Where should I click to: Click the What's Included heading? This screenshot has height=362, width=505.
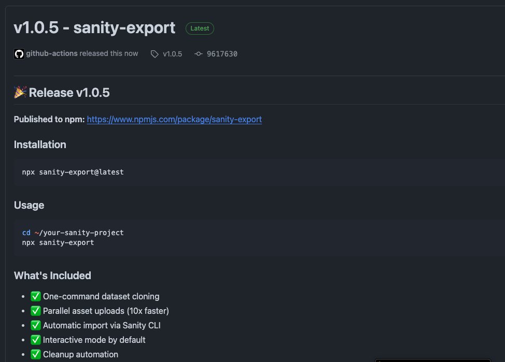point(52,276)
